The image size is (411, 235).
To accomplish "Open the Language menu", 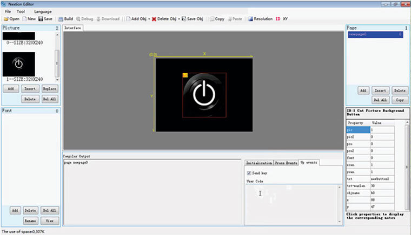I will click(x=43, y=11).
